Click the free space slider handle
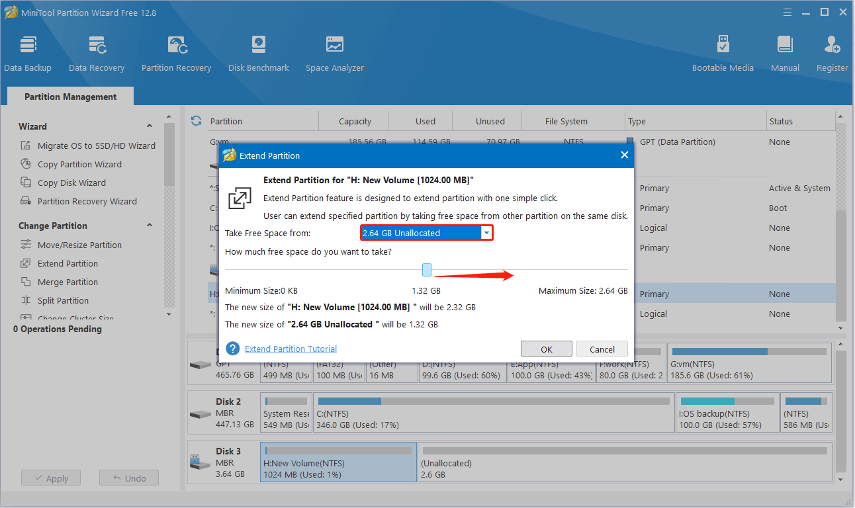 (427, 270)
